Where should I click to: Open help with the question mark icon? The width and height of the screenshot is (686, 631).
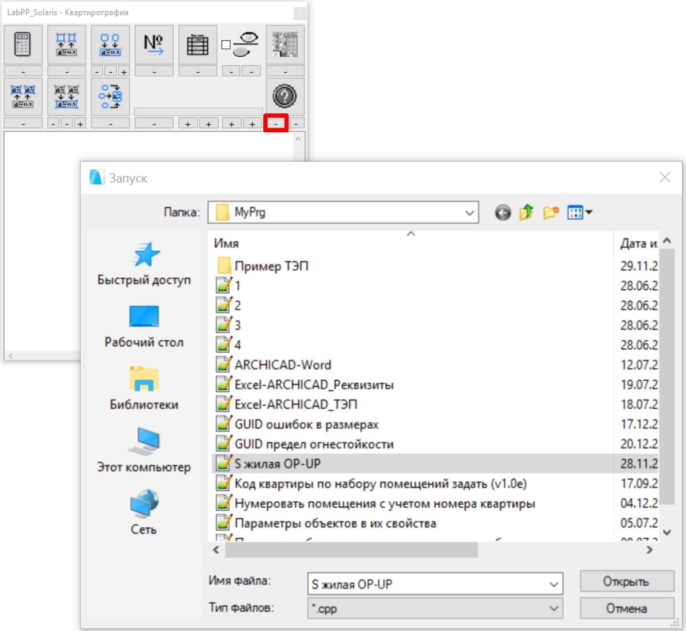click(x=285, y=97)
